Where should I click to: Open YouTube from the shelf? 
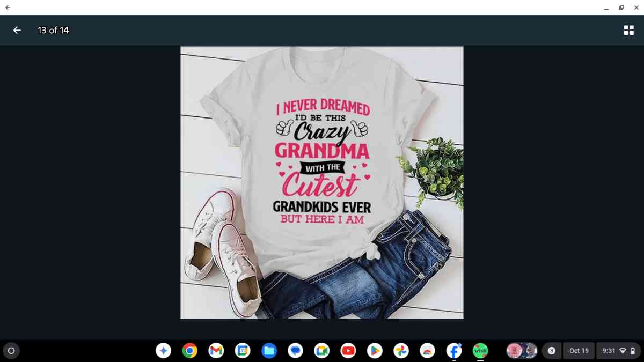(348, 351)
